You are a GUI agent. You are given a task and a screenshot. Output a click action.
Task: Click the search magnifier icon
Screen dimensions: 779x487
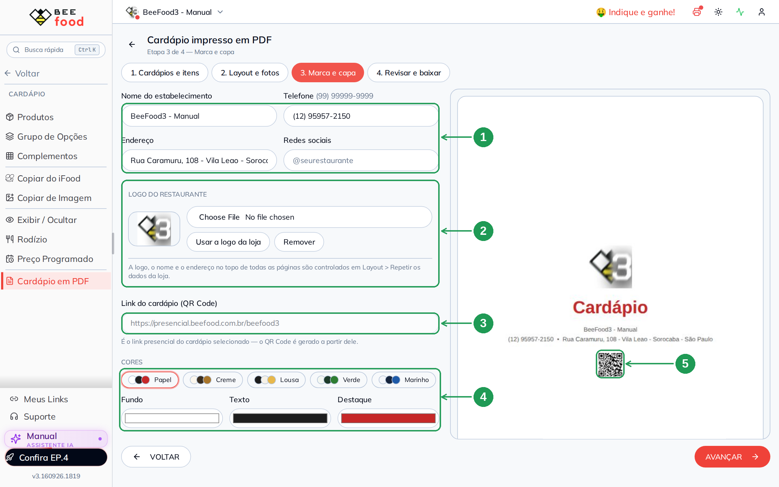tap(16, 50)
